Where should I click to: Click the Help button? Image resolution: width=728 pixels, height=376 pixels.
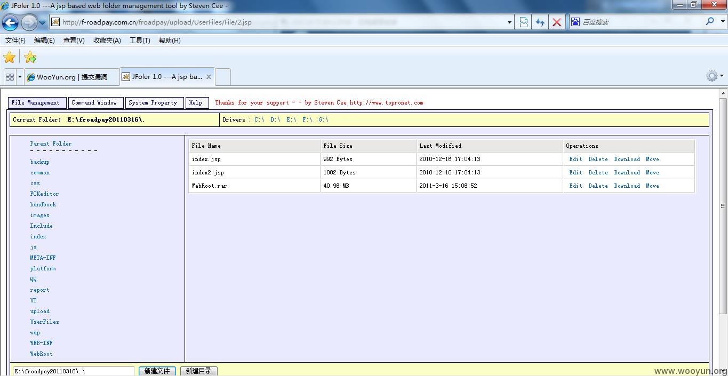click(197, 103)
